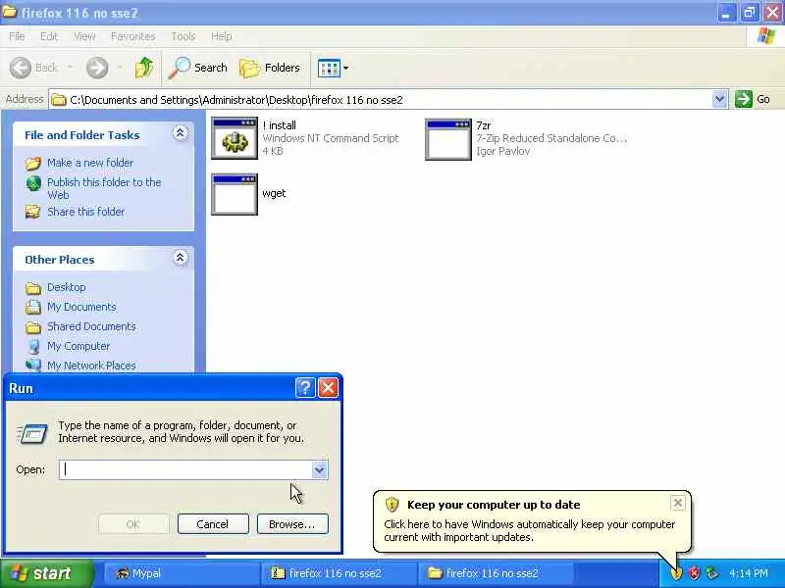Open the View menu
Screen dimensions: 785x588
pyautogui.click(x=84, y=36)
